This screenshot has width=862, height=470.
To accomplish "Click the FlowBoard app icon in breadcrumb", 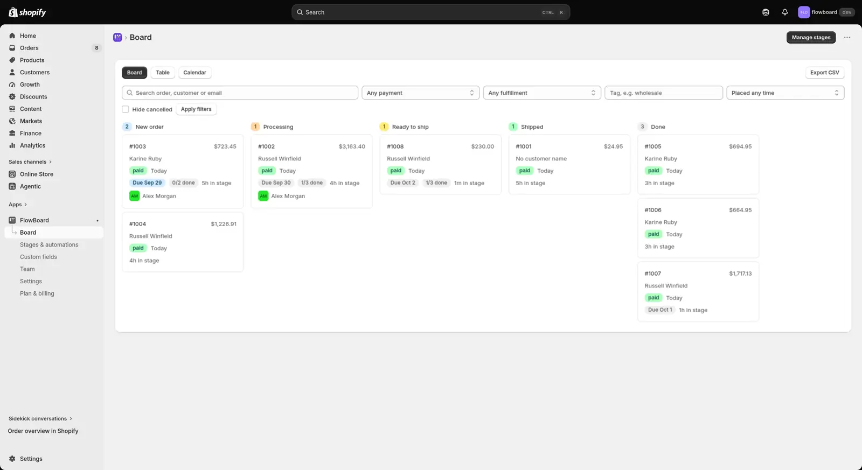I will point(117,37).
